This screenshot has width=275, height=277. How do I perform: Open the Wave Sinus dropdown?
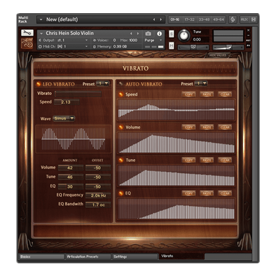click(64, 118)
